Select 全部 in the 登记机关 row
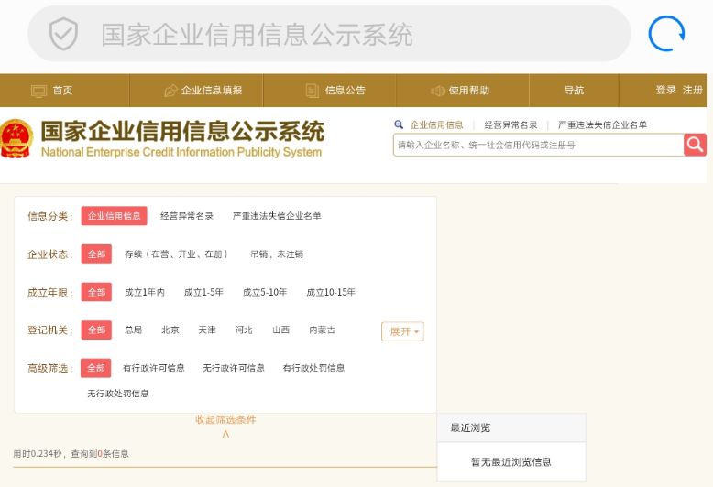 [96, 330]
